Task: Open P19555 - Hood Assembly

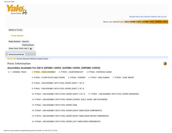Action: (x=44, y=72)
